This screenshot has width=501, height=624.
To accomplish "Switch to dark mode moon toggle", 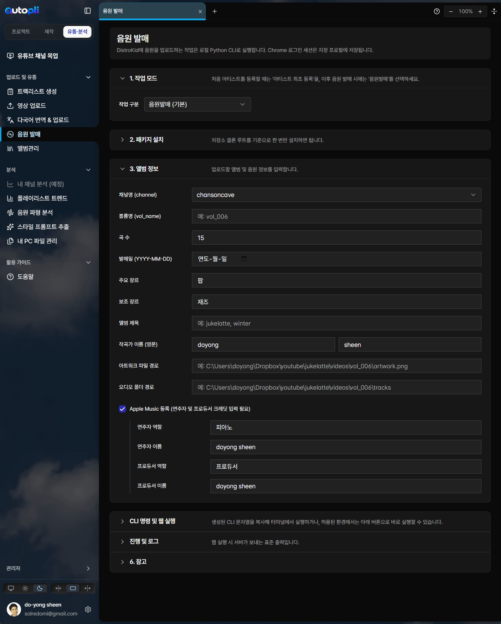I will point(40,588).
